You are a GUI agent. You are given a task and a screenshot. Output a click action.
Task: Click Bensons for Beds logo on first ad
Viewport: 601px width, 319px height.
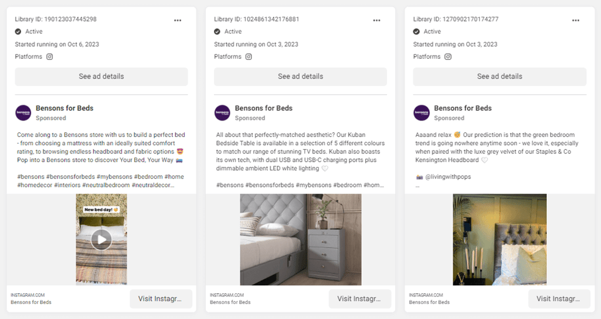click(x=23, y=113)
